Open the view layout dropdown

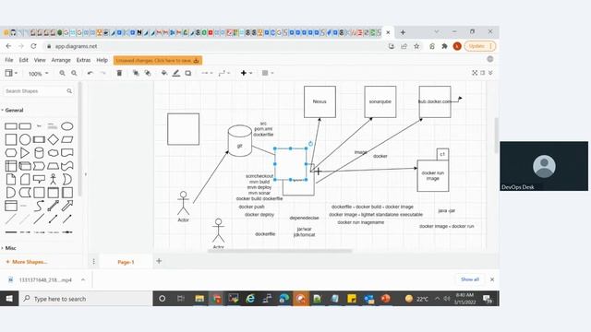(11, 73)
